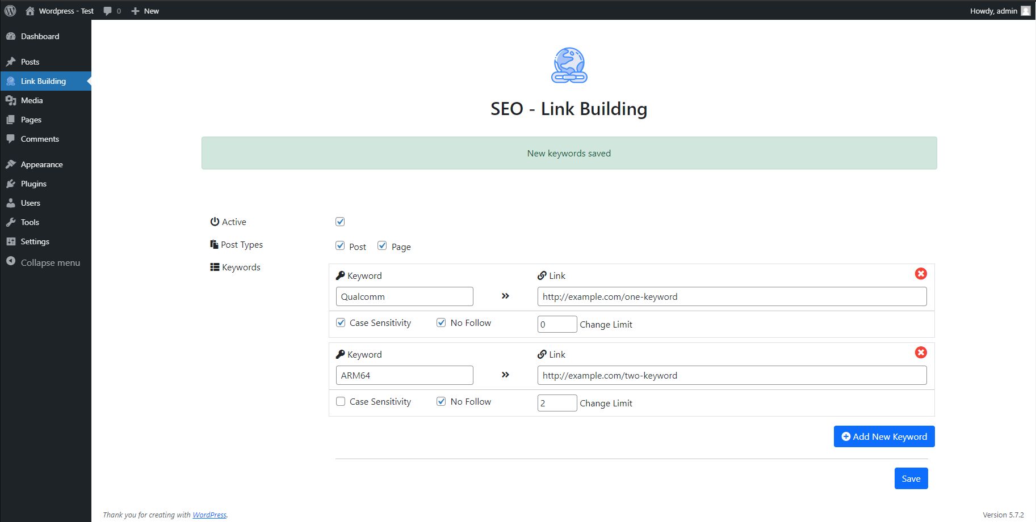Enable Case Sensitivity for ARM64 keyword
Viewport: 1036px width, 522px height.
(341, 401)
